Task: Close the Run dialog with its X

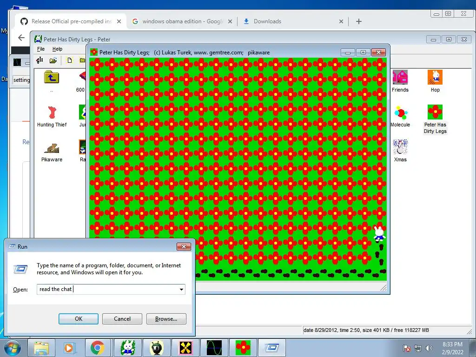Action: [184, 246]
